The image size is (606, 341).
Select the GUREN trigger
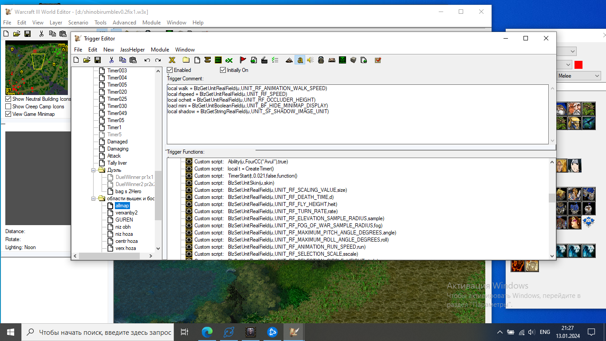[x=124, y=220]
